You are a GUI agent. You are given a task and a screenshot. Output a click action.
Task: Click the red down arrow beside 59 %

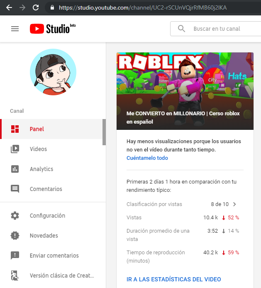point(224,253)
